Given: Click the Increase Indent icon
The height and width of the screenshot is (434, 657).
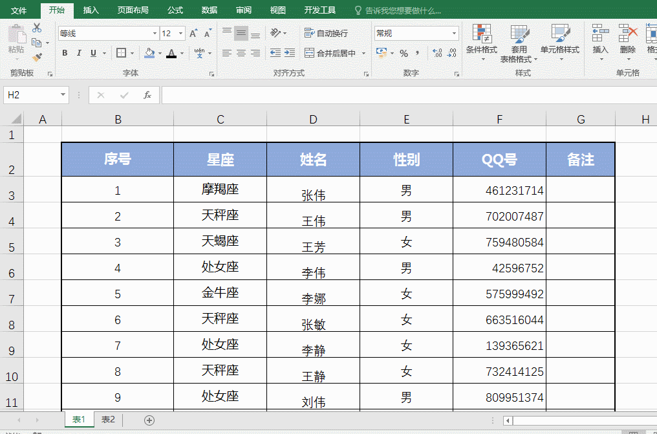Looking at the screenshot, I should pos(290,53).
